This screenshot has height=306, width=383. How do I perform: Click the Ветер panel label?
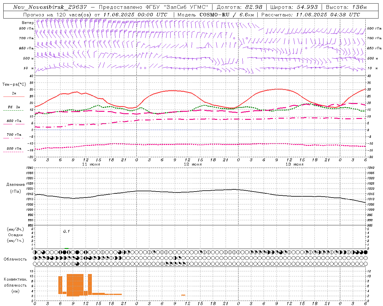tap(28, 23)
